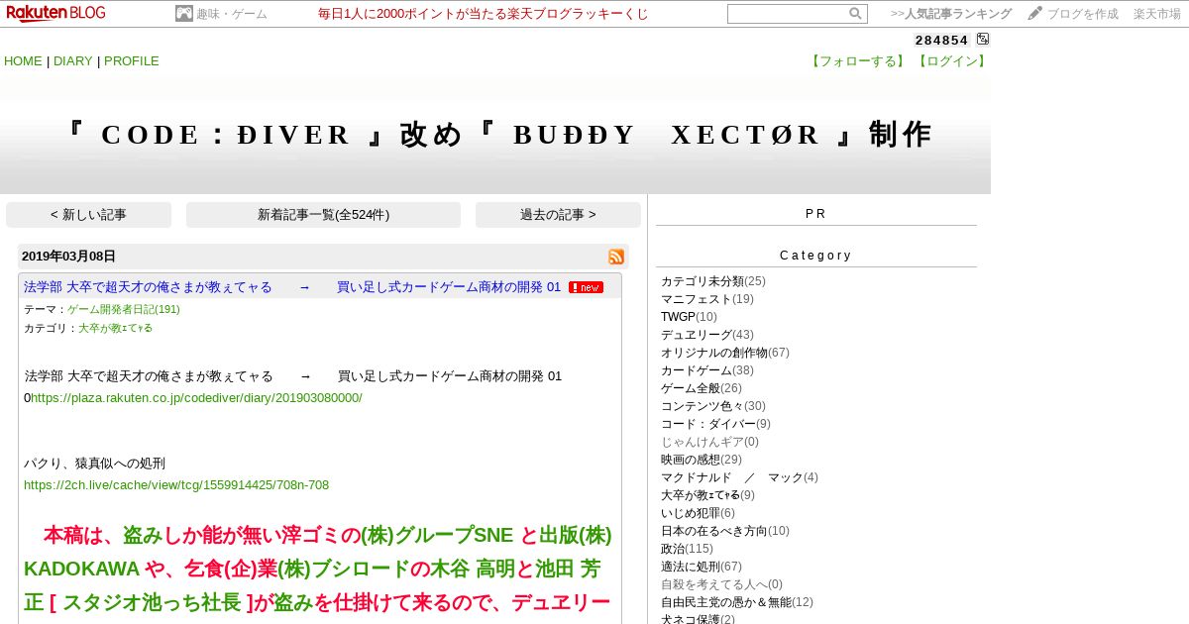Open category 適法に処刑
1189x624 pixels.
pyautogui.click(x=691, y=567)
